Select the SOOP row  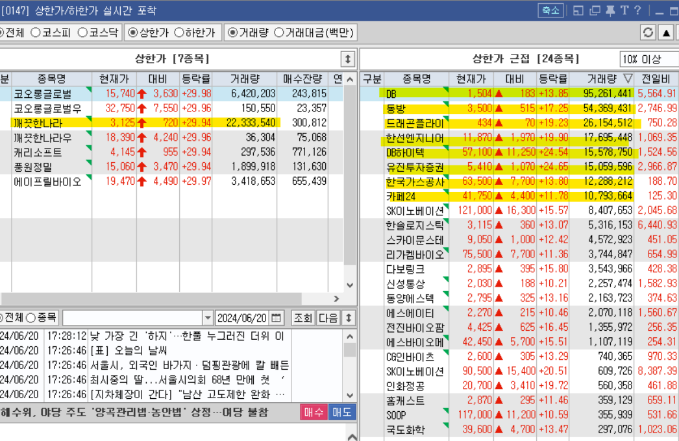point(519,414)
